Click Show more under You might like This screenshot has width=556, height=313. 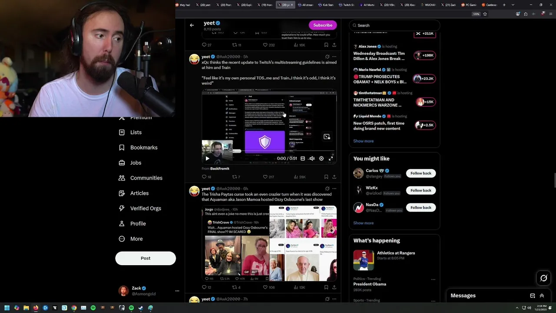coord(363,223)
